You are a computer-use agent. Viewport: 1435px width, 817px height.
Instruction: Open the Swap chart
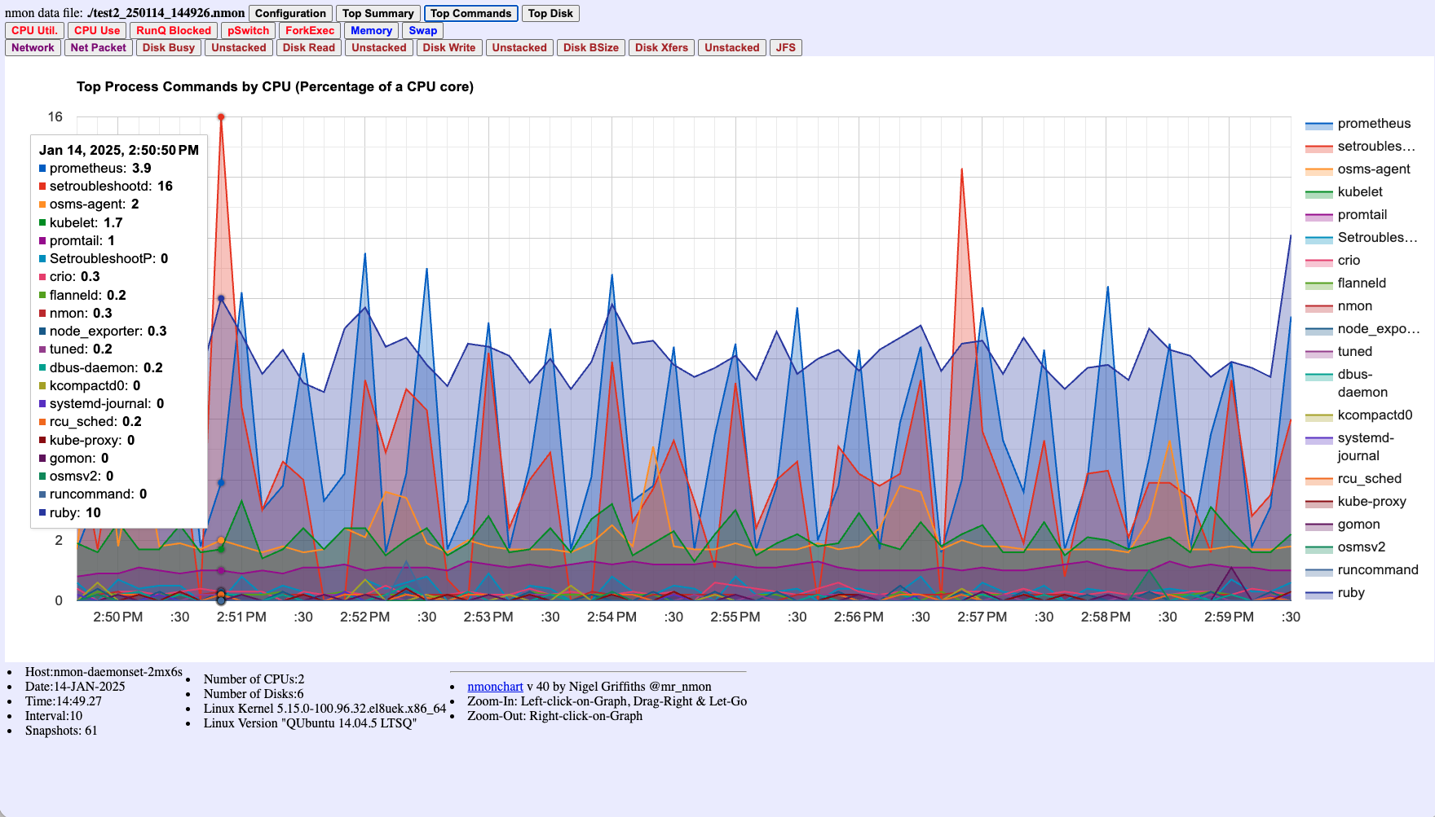pos(423,30)
